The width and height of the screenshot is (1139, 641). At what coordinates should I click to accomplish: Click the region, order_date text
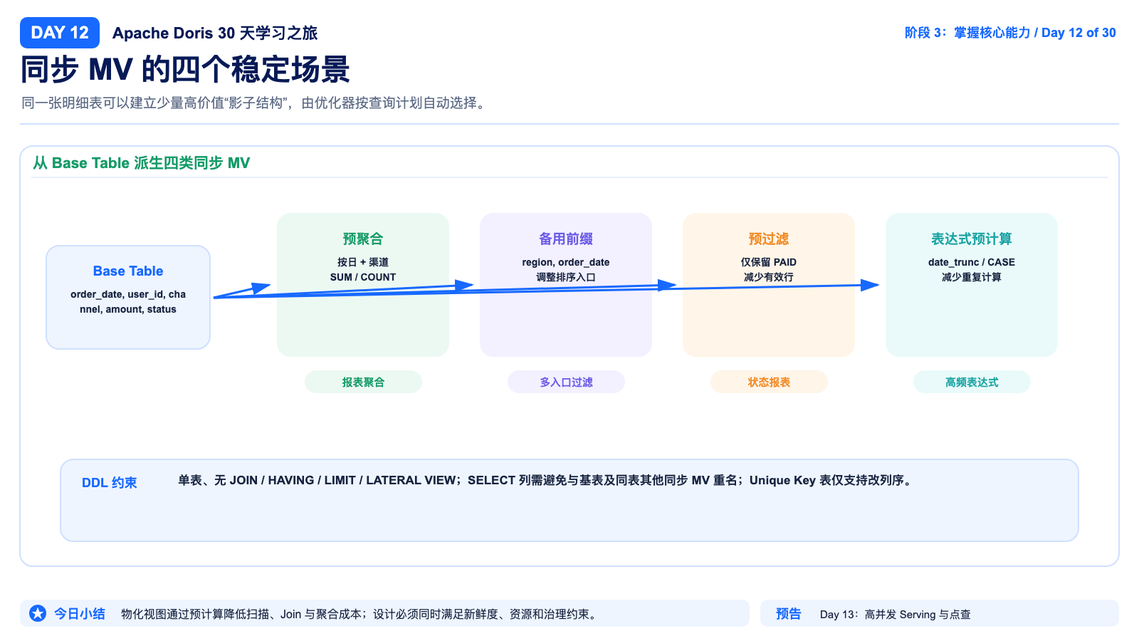click(x=566, y=262)
